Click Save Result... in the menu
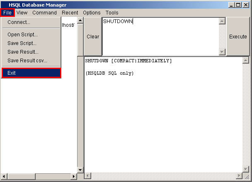 (x=23, y=52)
